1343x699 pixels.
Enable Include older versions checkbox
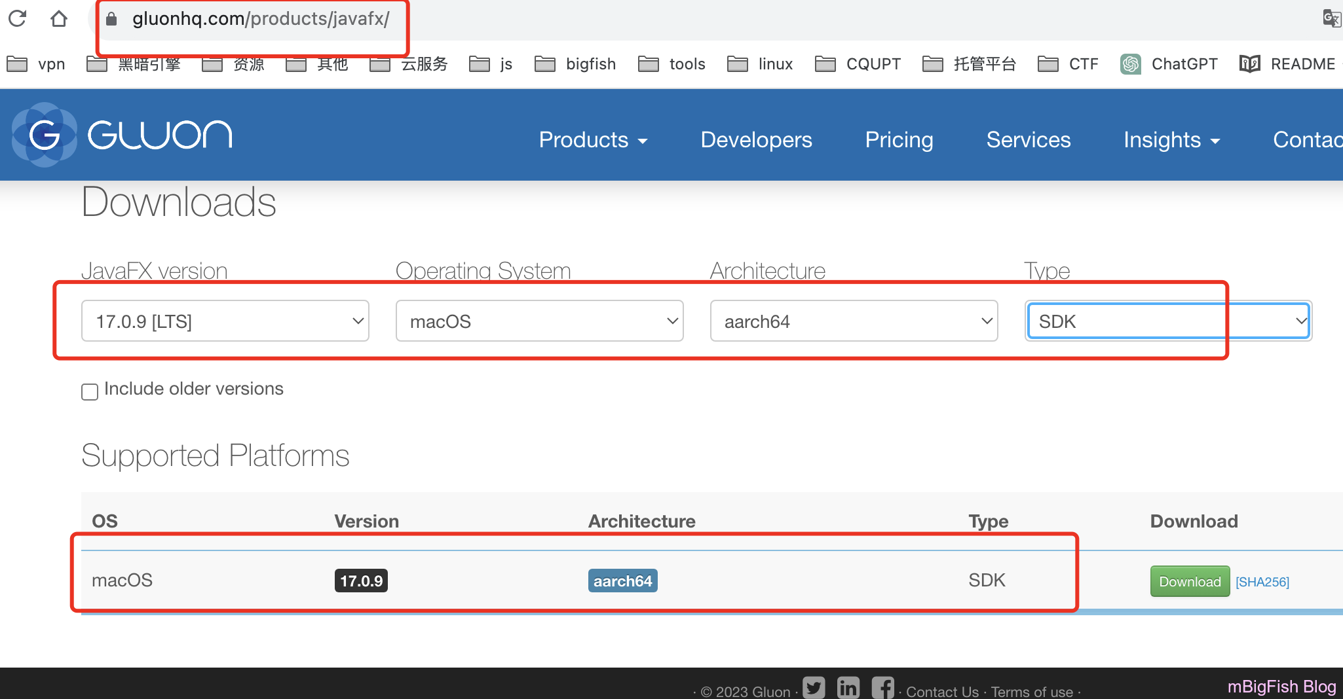coord(90,391)
